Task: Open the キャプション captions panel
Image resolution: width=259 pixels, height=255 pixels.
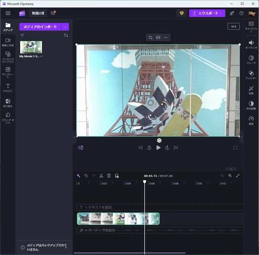Action: 251,27
